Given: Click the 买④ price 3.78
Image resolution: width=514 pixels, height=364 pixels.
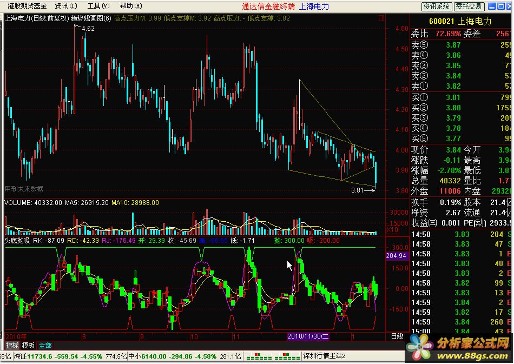Looking at the screenshot, I should point(453,128).
